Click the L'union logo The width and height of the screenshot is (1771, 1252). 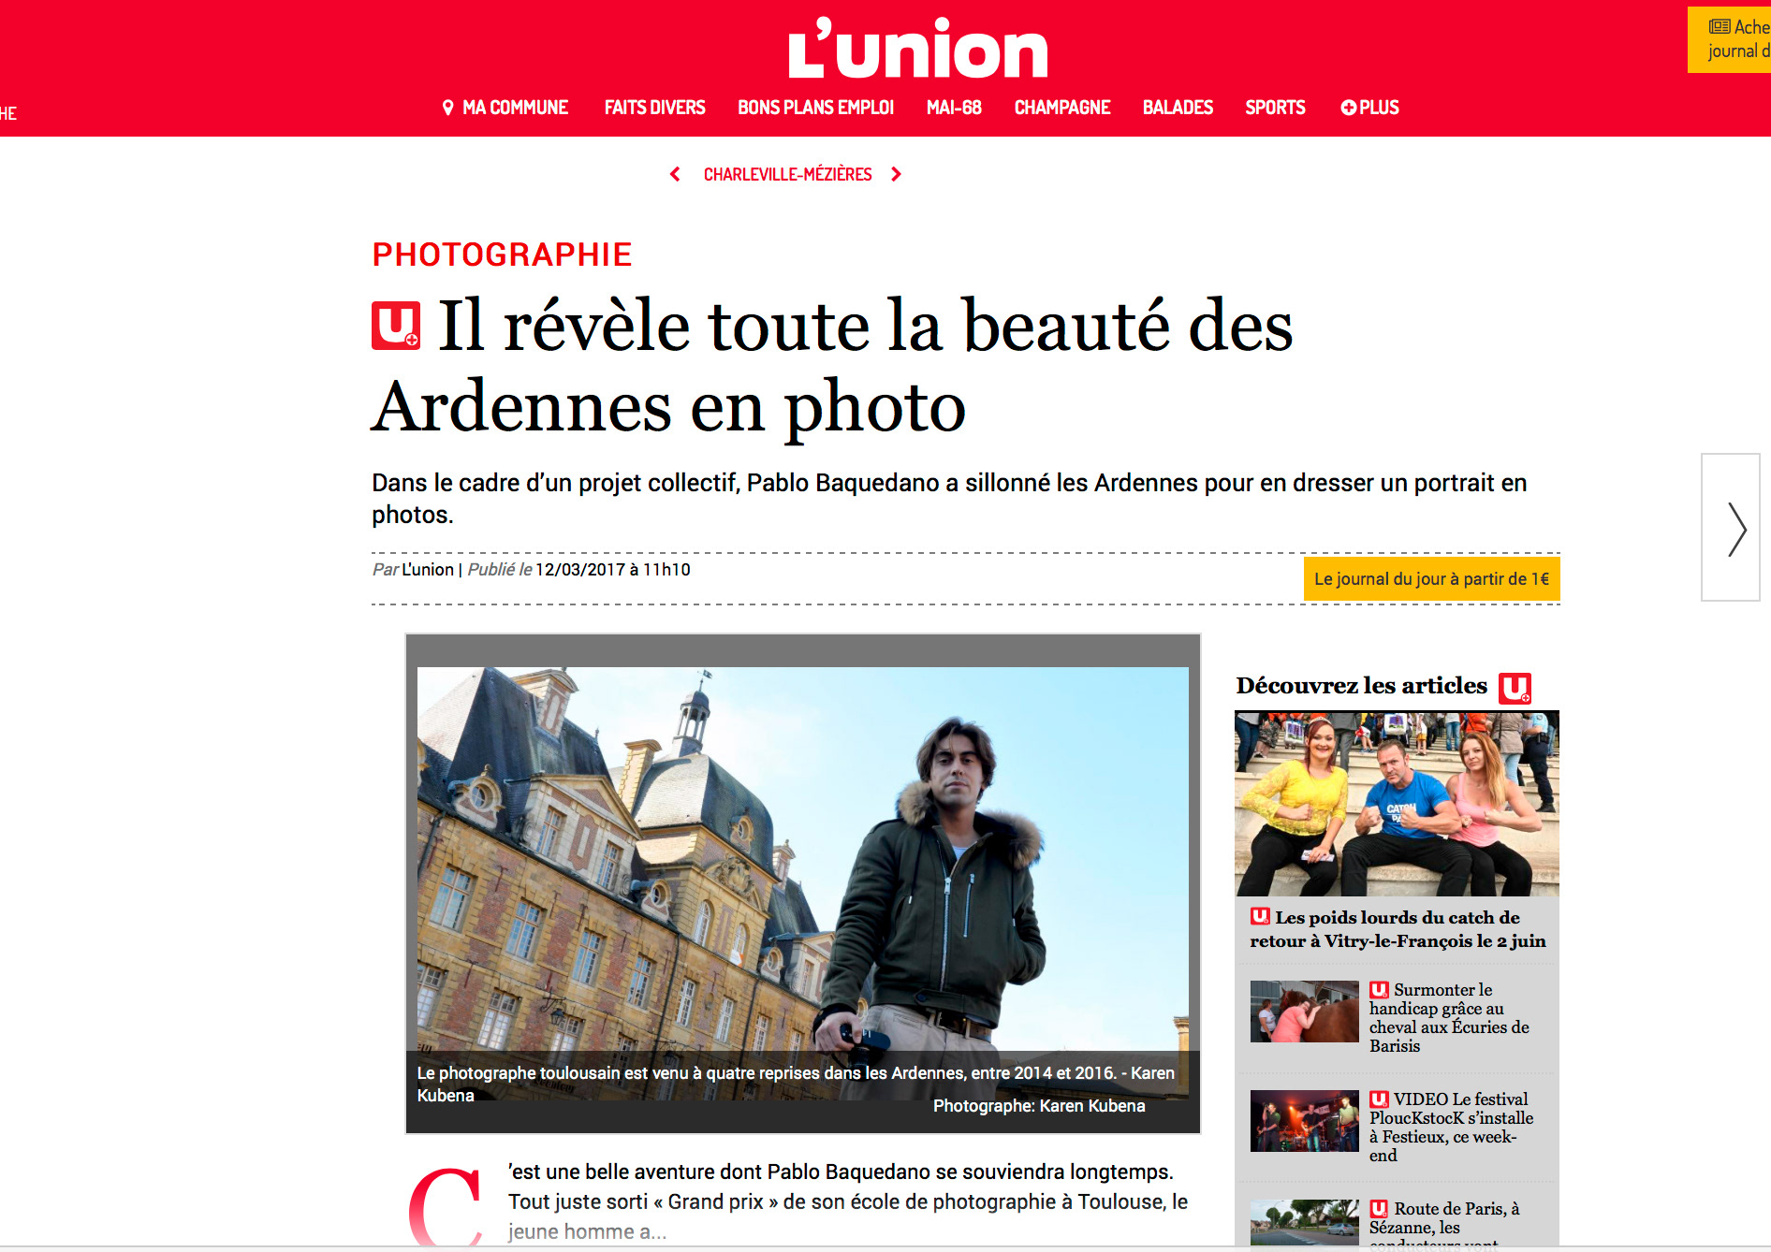point(917,48)
